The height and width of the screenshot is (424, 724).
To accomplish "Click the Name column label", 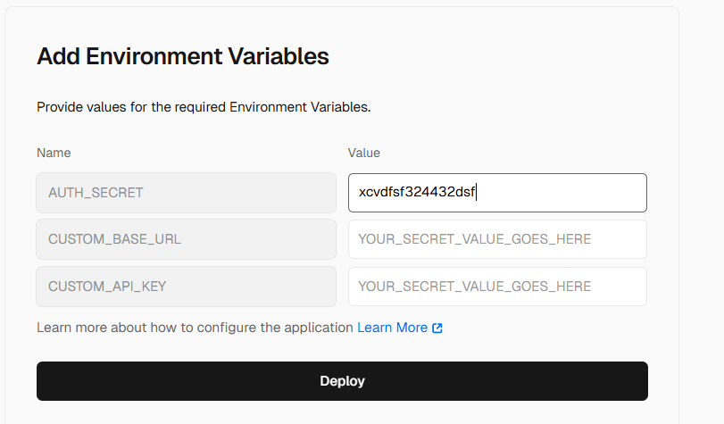I will 54,153.
